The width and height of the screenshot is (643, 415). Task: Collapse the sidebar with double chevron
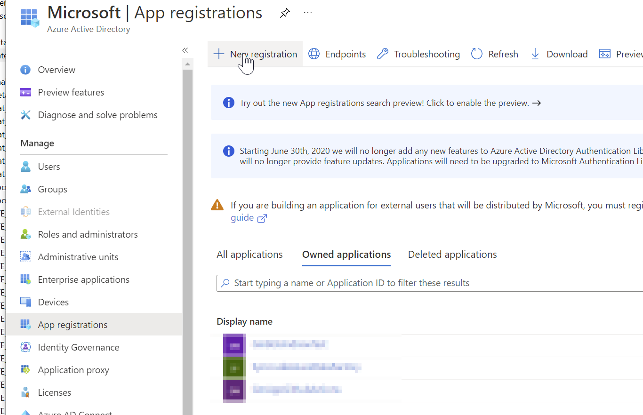tap(185, 50)
